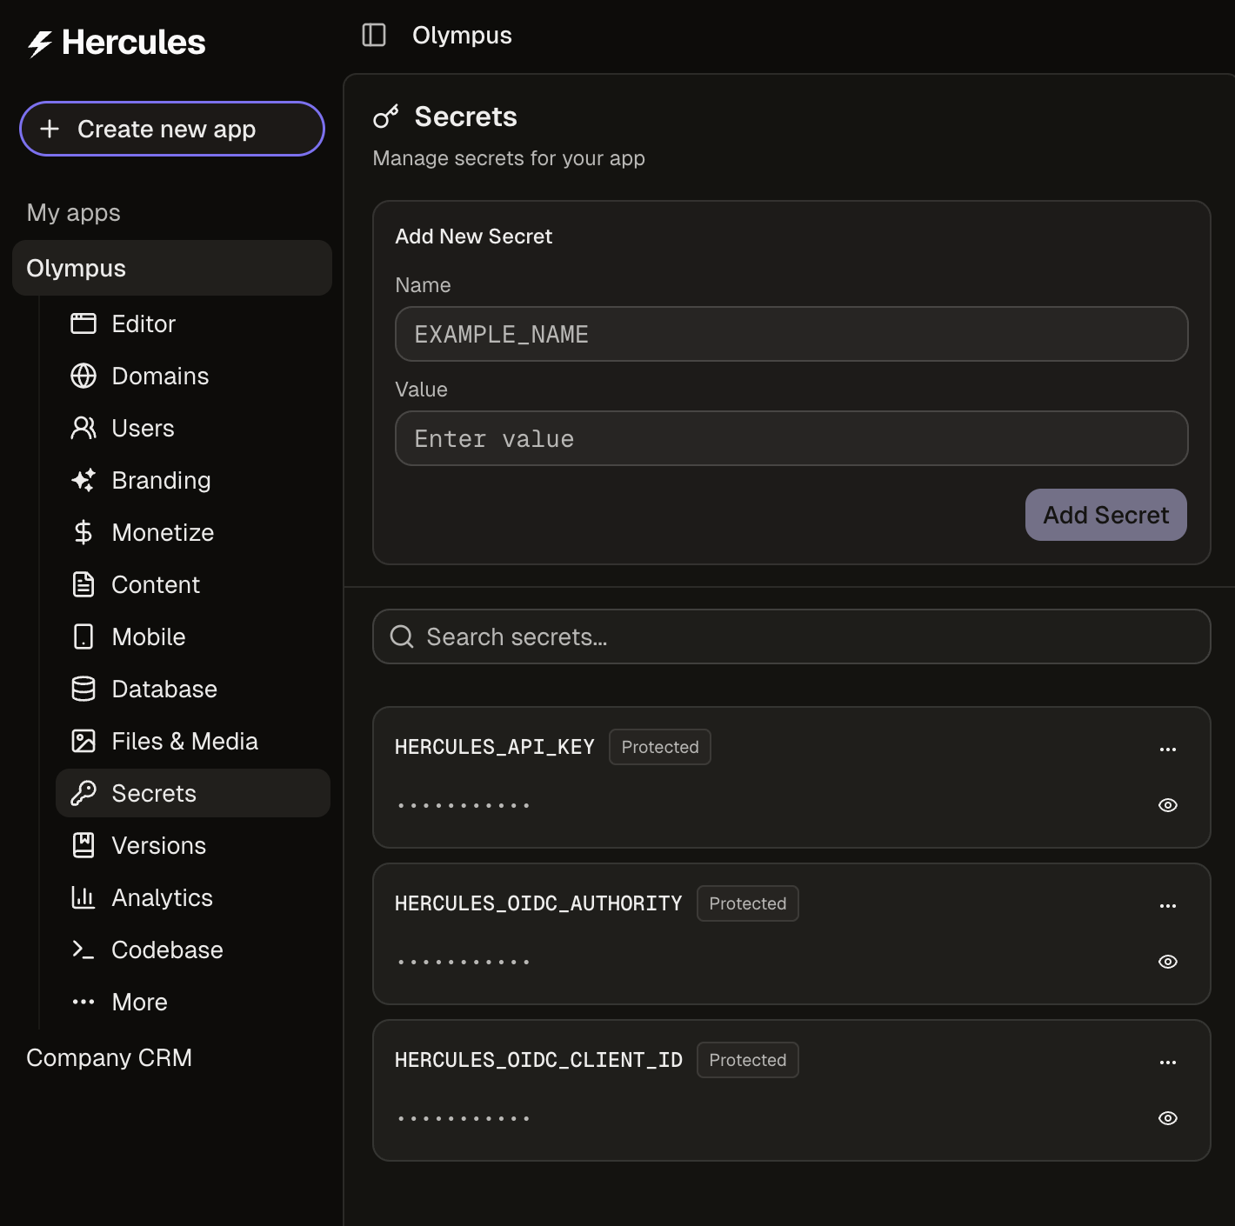The height and width of the screenshot is (1226, 1235).
Task: Click the Content document icon
Action: click(x=83, y=584)
